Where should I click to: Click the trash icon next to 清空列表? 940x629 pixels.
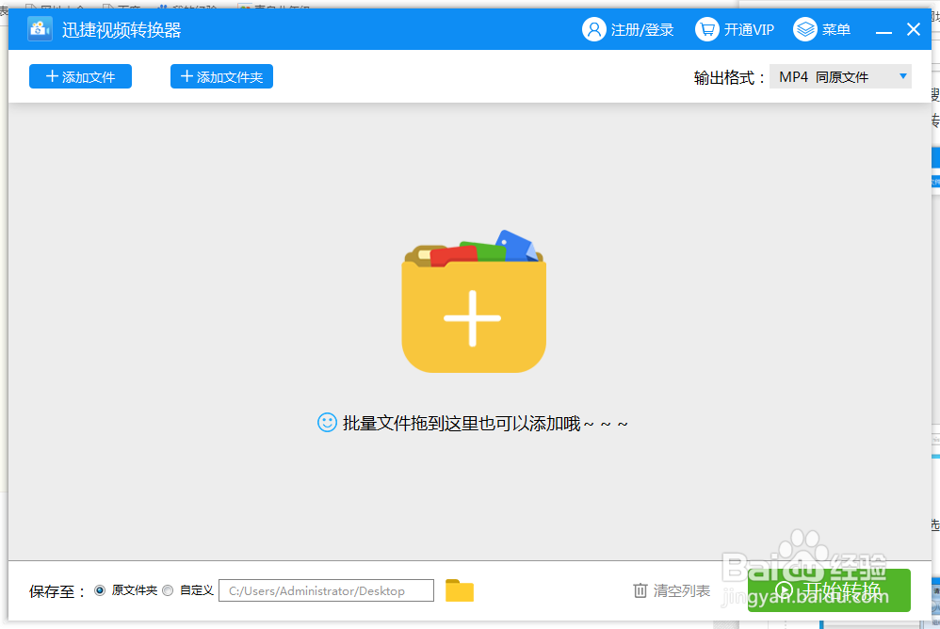(x=639, y=590)
